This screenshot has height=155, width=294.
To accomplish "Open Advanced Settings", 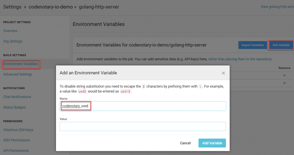I will coord(18,74).
